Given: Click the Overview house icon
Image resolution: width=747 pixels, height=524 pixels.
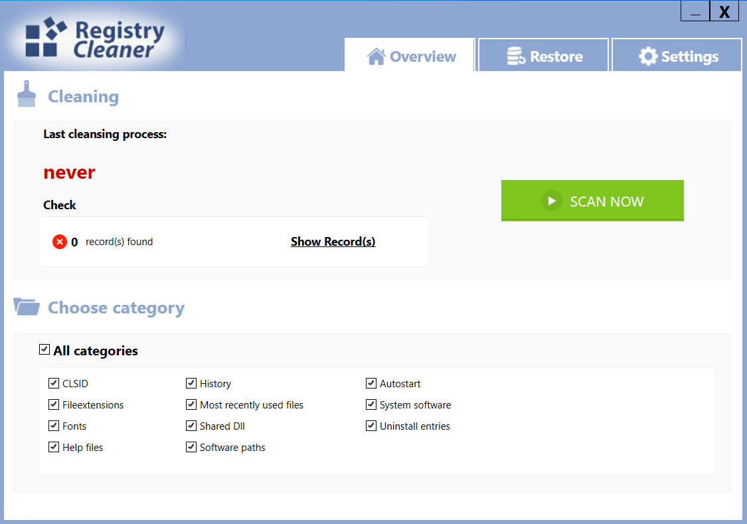Looking at the screenshot, I should pos(376,56).
